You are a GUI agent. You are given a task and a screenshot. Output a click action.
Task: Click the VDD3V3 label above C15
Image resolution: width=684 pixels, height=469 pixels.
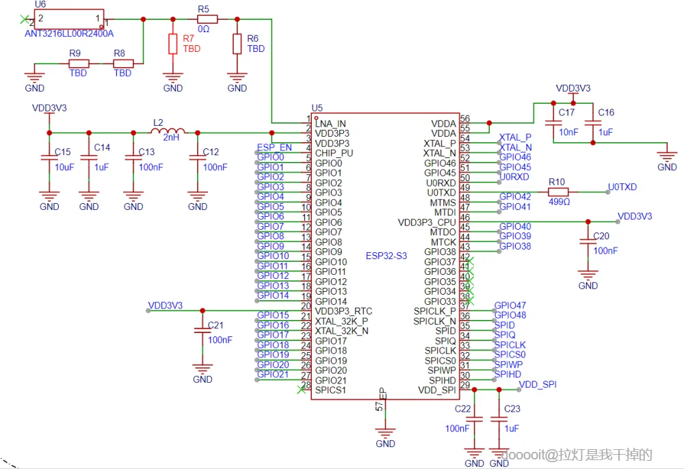click(49, 108)
